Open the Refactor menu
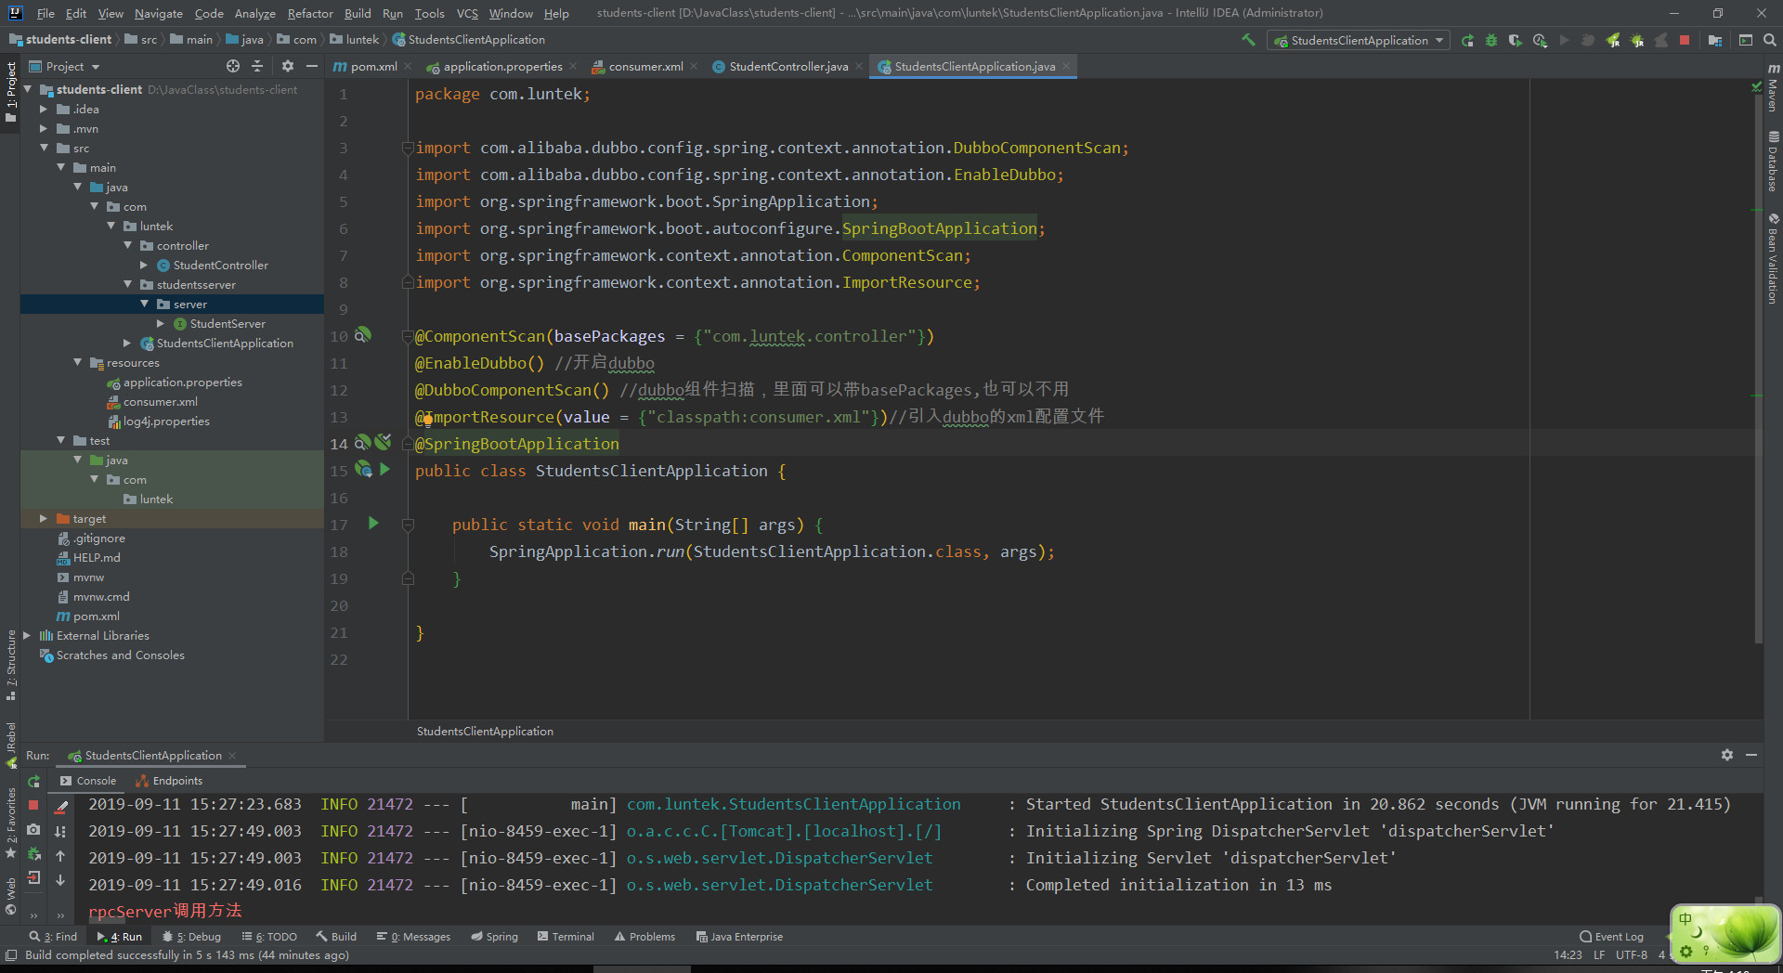This screenshot has width=1783, height=973. click(x=310, y=13)
